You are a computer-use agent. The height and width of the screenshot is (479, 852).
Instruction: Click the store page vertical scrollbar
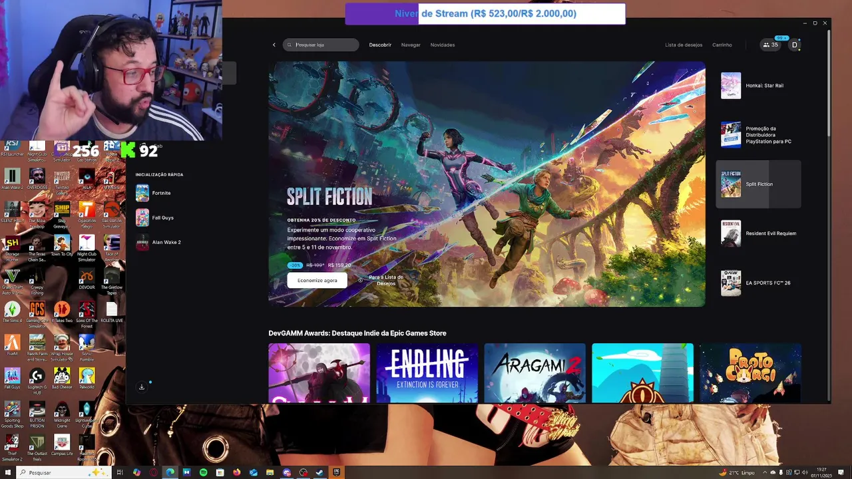[x=828, y=83]
